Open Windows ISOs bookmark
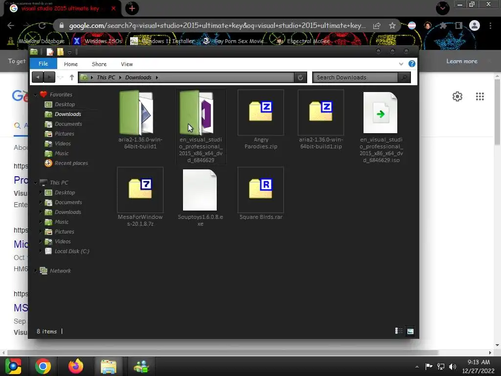The width and height of the screenshot is (501, 376). point(98,41)
